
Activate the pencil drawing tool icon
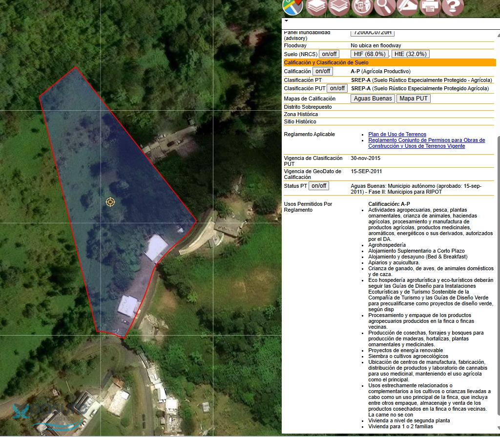click(407, 6)
